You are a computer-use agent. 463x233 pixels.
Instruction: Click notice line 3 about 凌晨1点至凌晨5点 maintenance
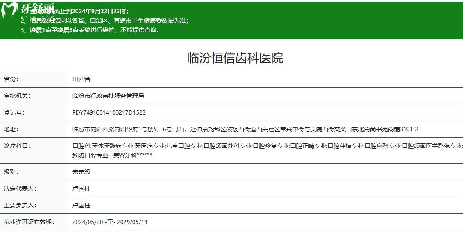click(91, 30)
